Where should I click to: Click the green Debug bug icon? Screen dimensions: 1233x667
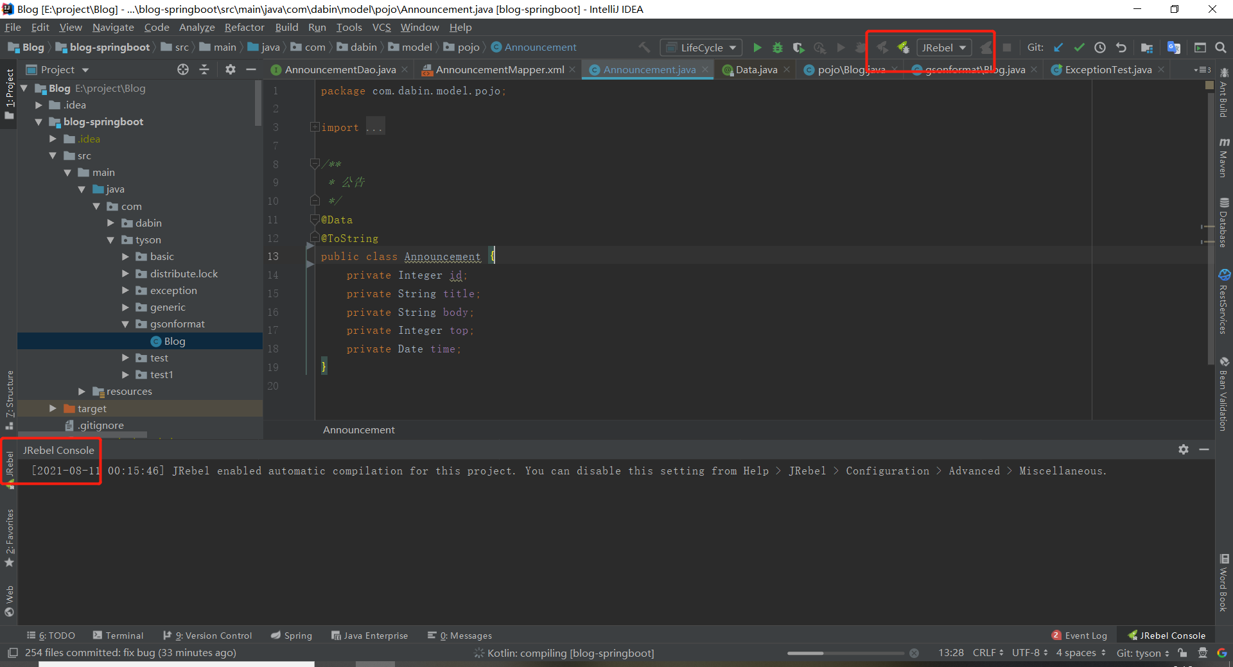(x=778, y=48)
